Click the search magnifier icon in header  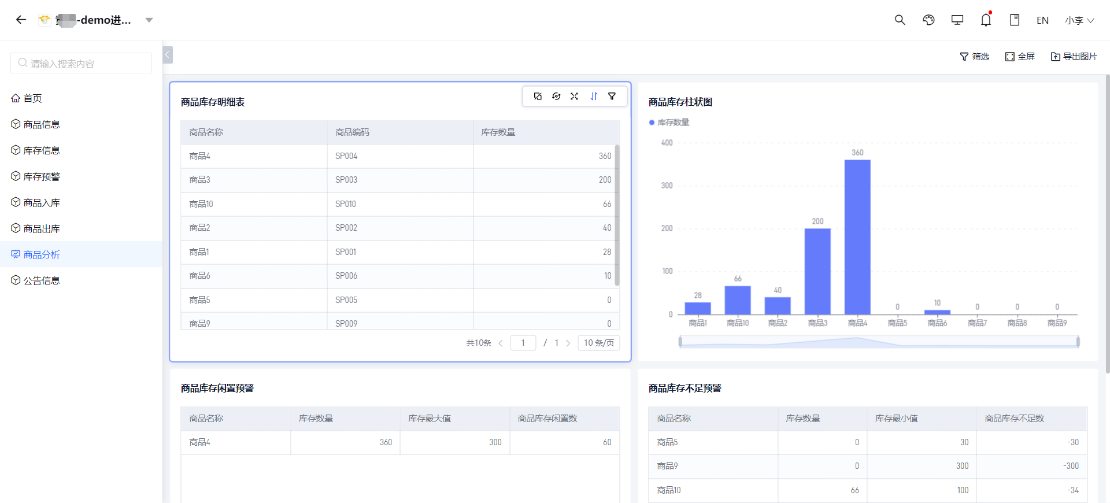[900, 20]
